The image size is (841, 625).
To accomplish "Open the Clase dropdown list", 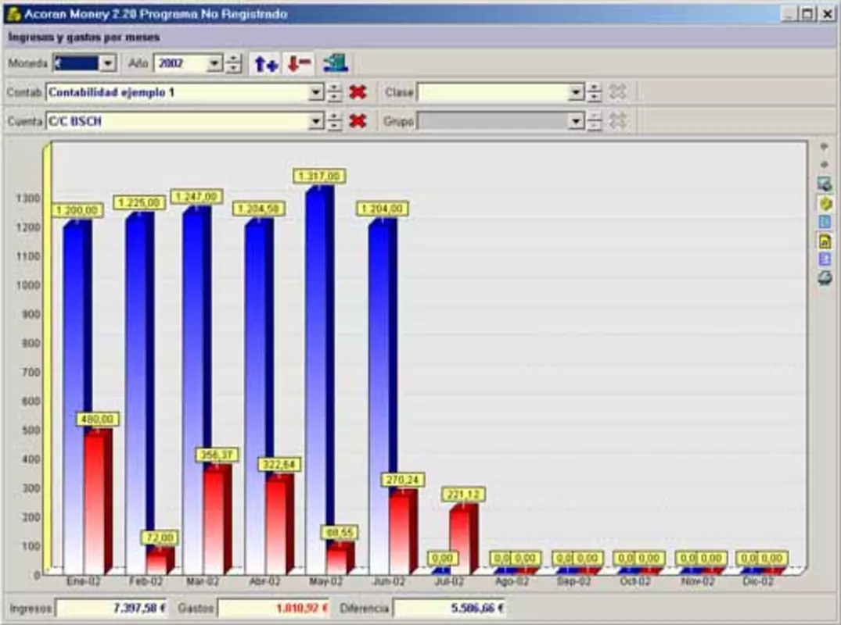I will click(x=576, y=92).
